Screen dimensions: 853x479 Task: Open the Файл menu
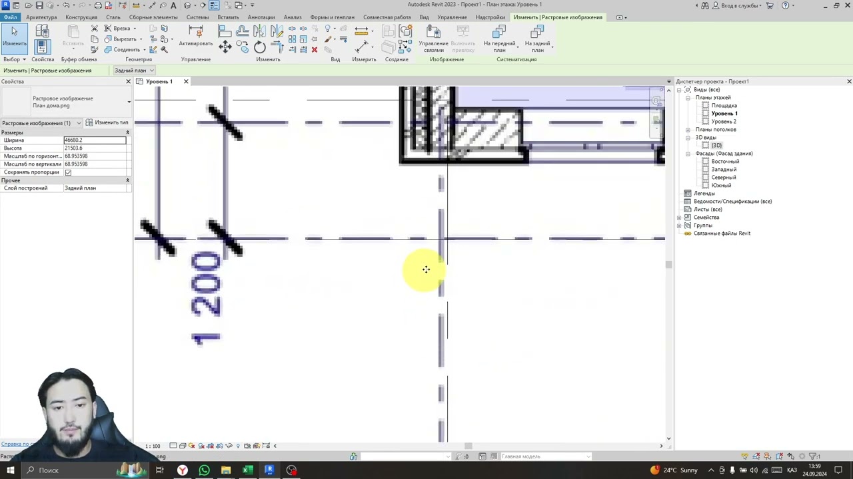click(x=10, y=17)
